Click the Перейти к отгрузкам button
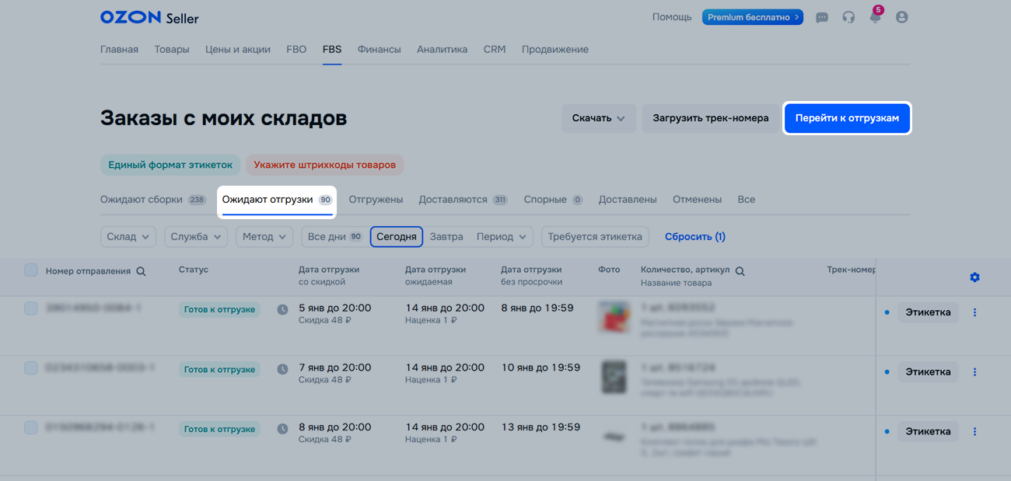This screenshot has height=481, width=1011. pyautogui.click(x=846, y=118)
